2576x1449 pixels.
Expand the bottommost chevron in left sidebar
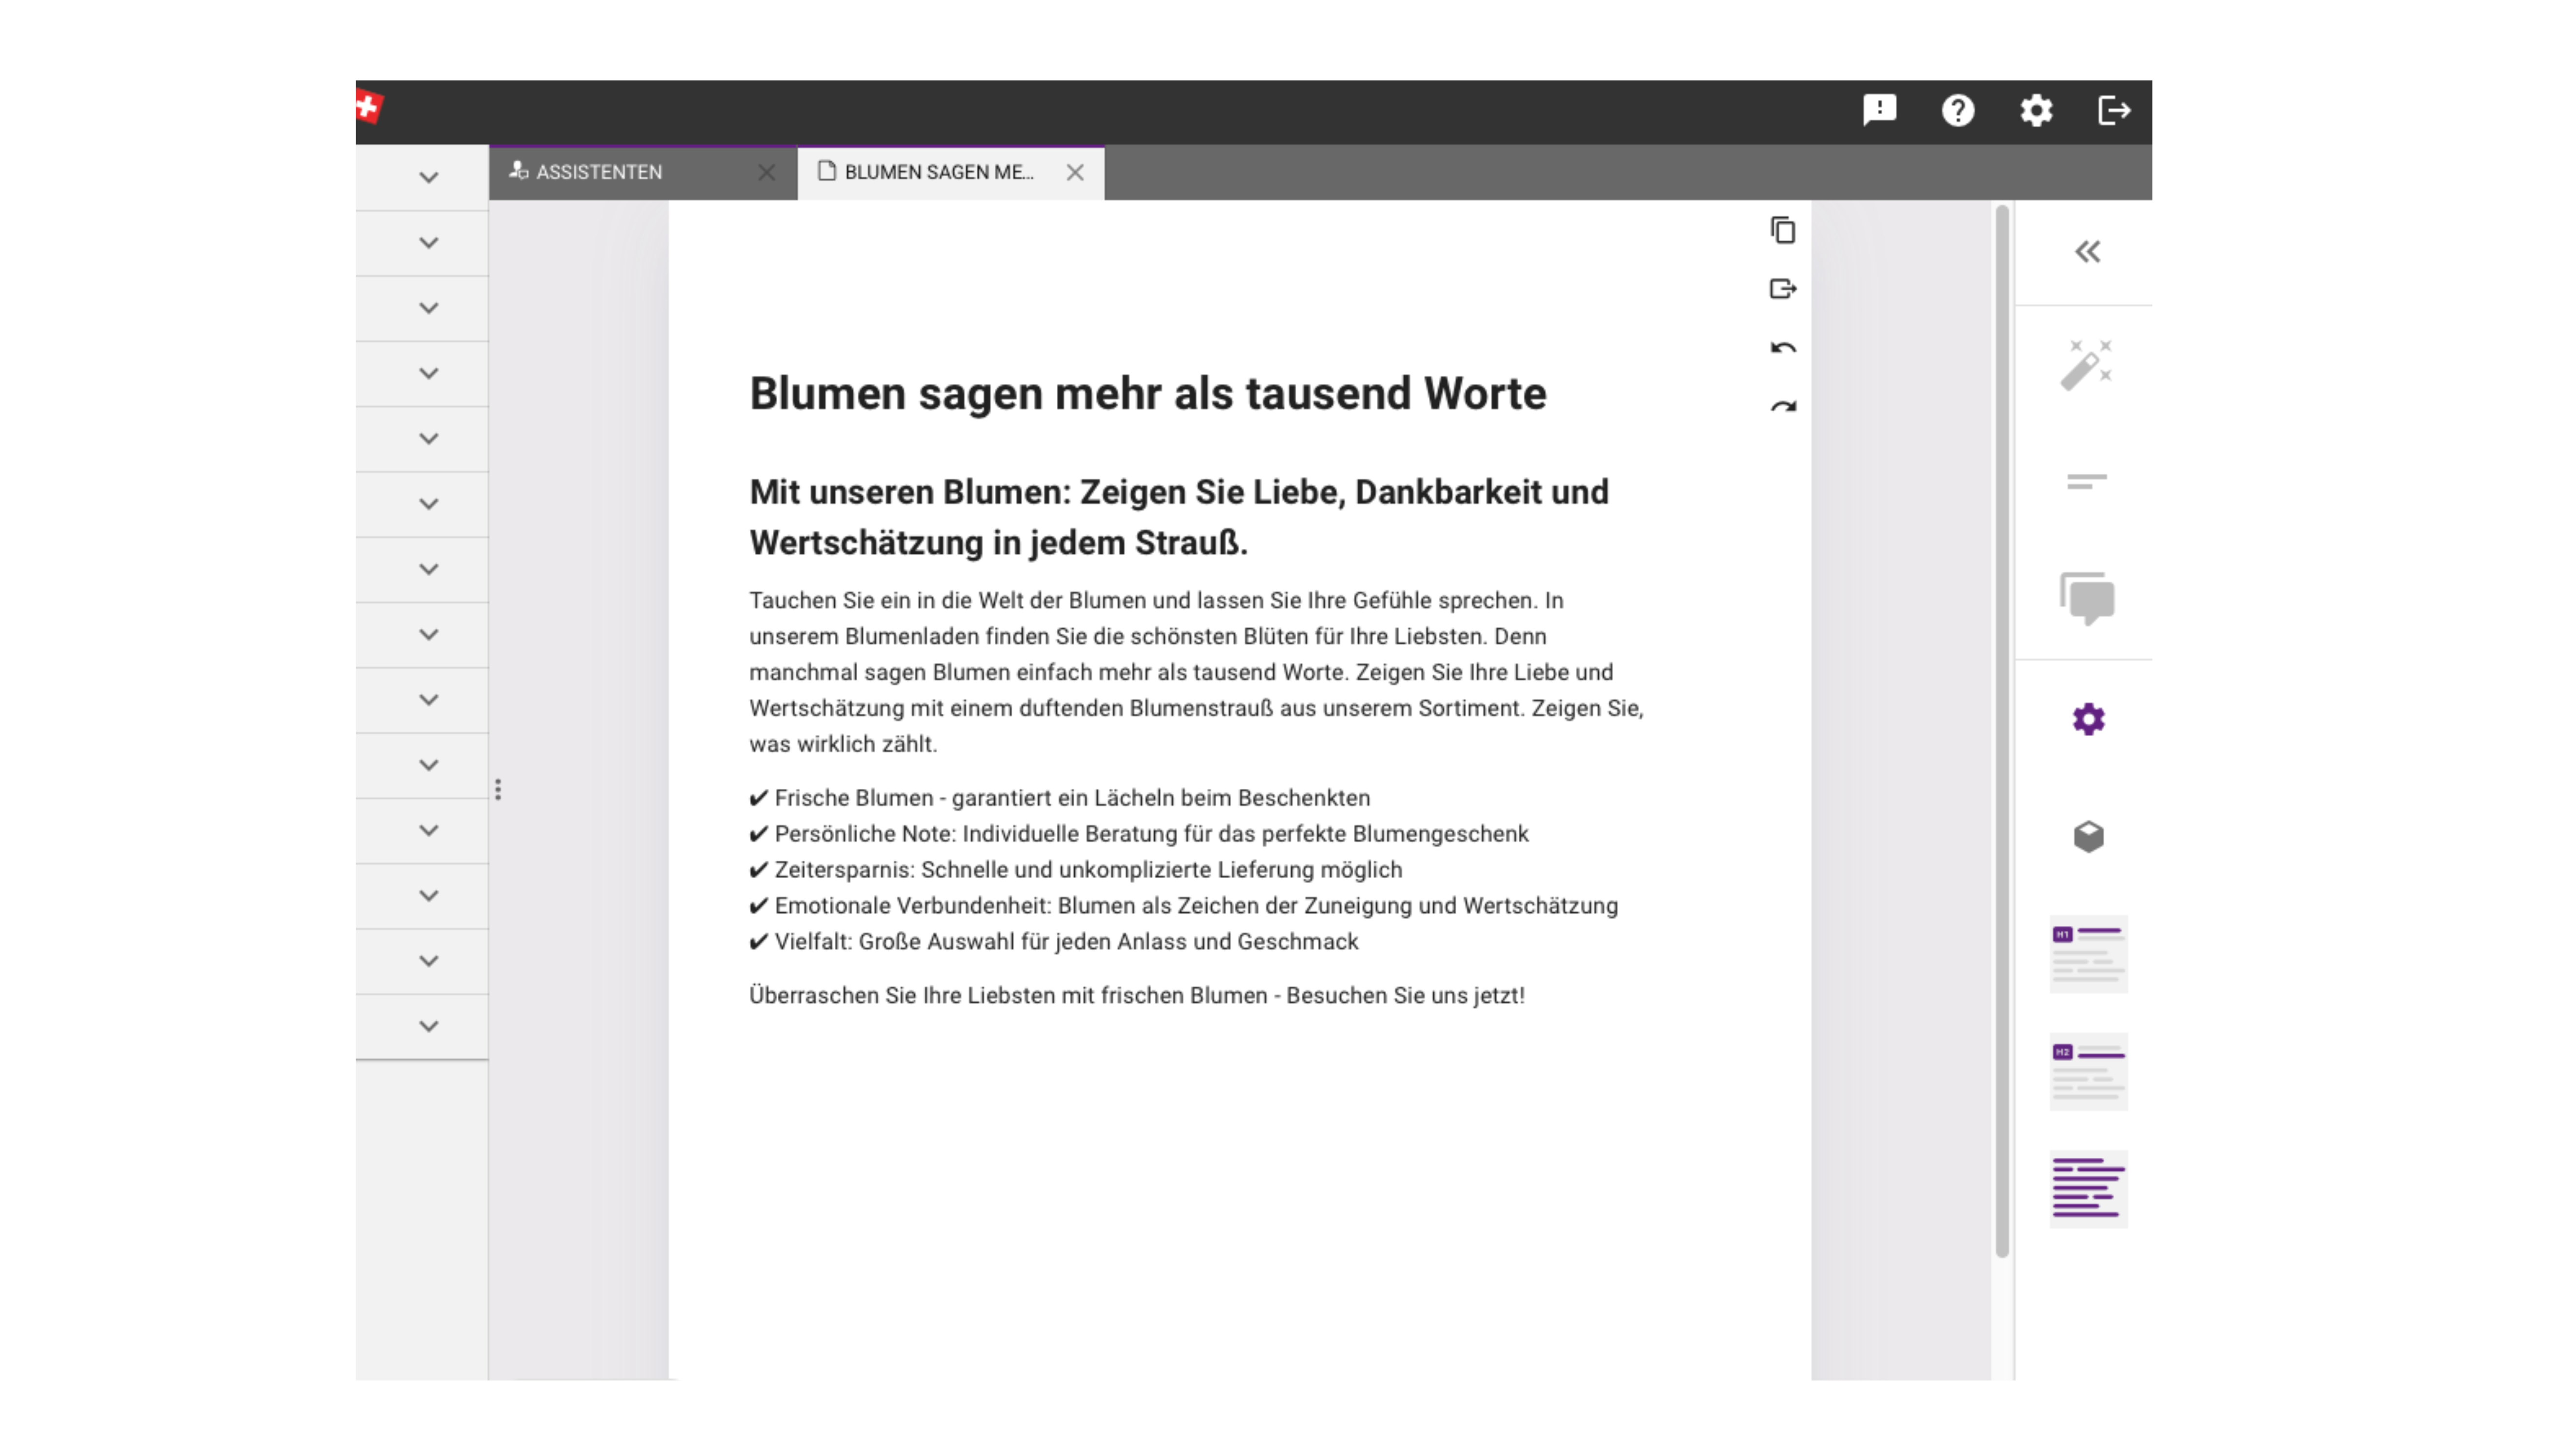point(428,1027)
